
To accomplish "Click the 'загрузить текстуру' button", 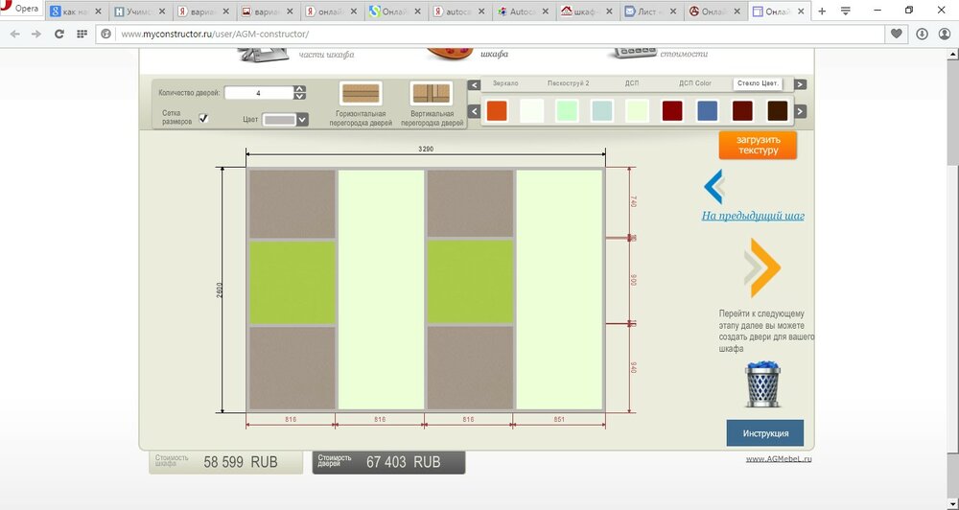I will point(758,146).
